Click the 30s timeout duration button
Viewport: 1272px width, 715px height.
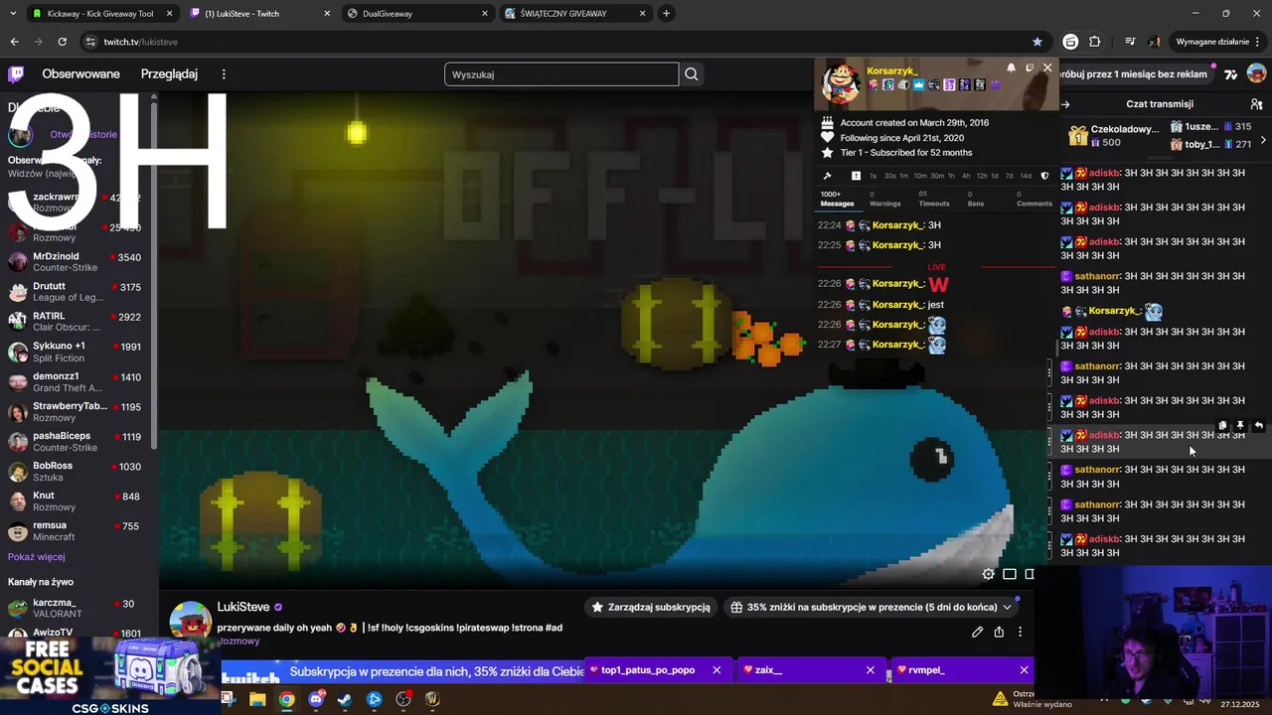pos(889,176)
